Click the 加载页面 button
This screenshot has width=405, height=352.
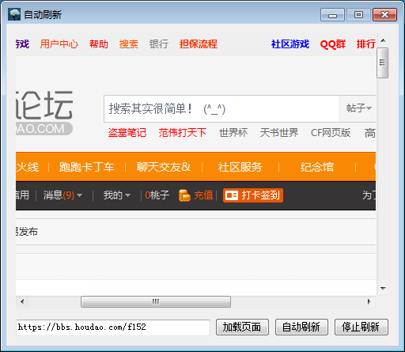coord(242,327)
